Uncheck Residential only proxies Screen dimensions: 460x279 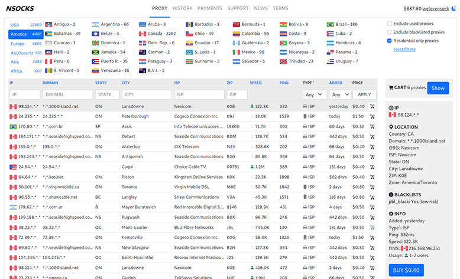[389, 41]
